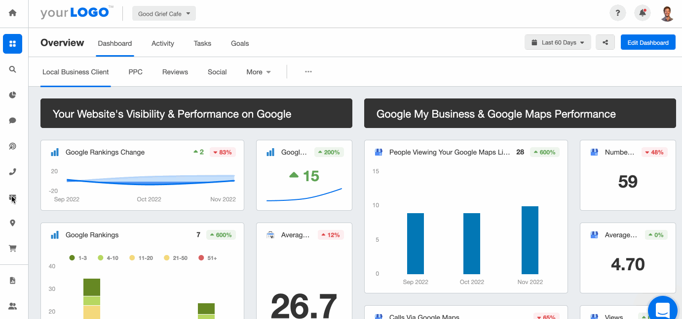Viewport: 682px width, 319px height.
Task: Click the speech bubble sidebar icon
Action: 13,121
